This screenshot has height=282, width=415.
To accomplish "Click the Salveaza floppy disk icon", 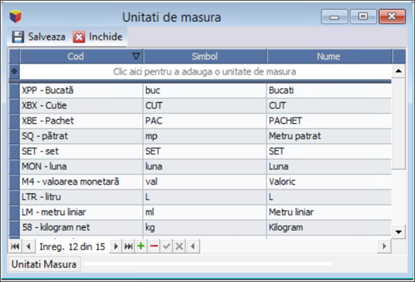I will [18, 37].
